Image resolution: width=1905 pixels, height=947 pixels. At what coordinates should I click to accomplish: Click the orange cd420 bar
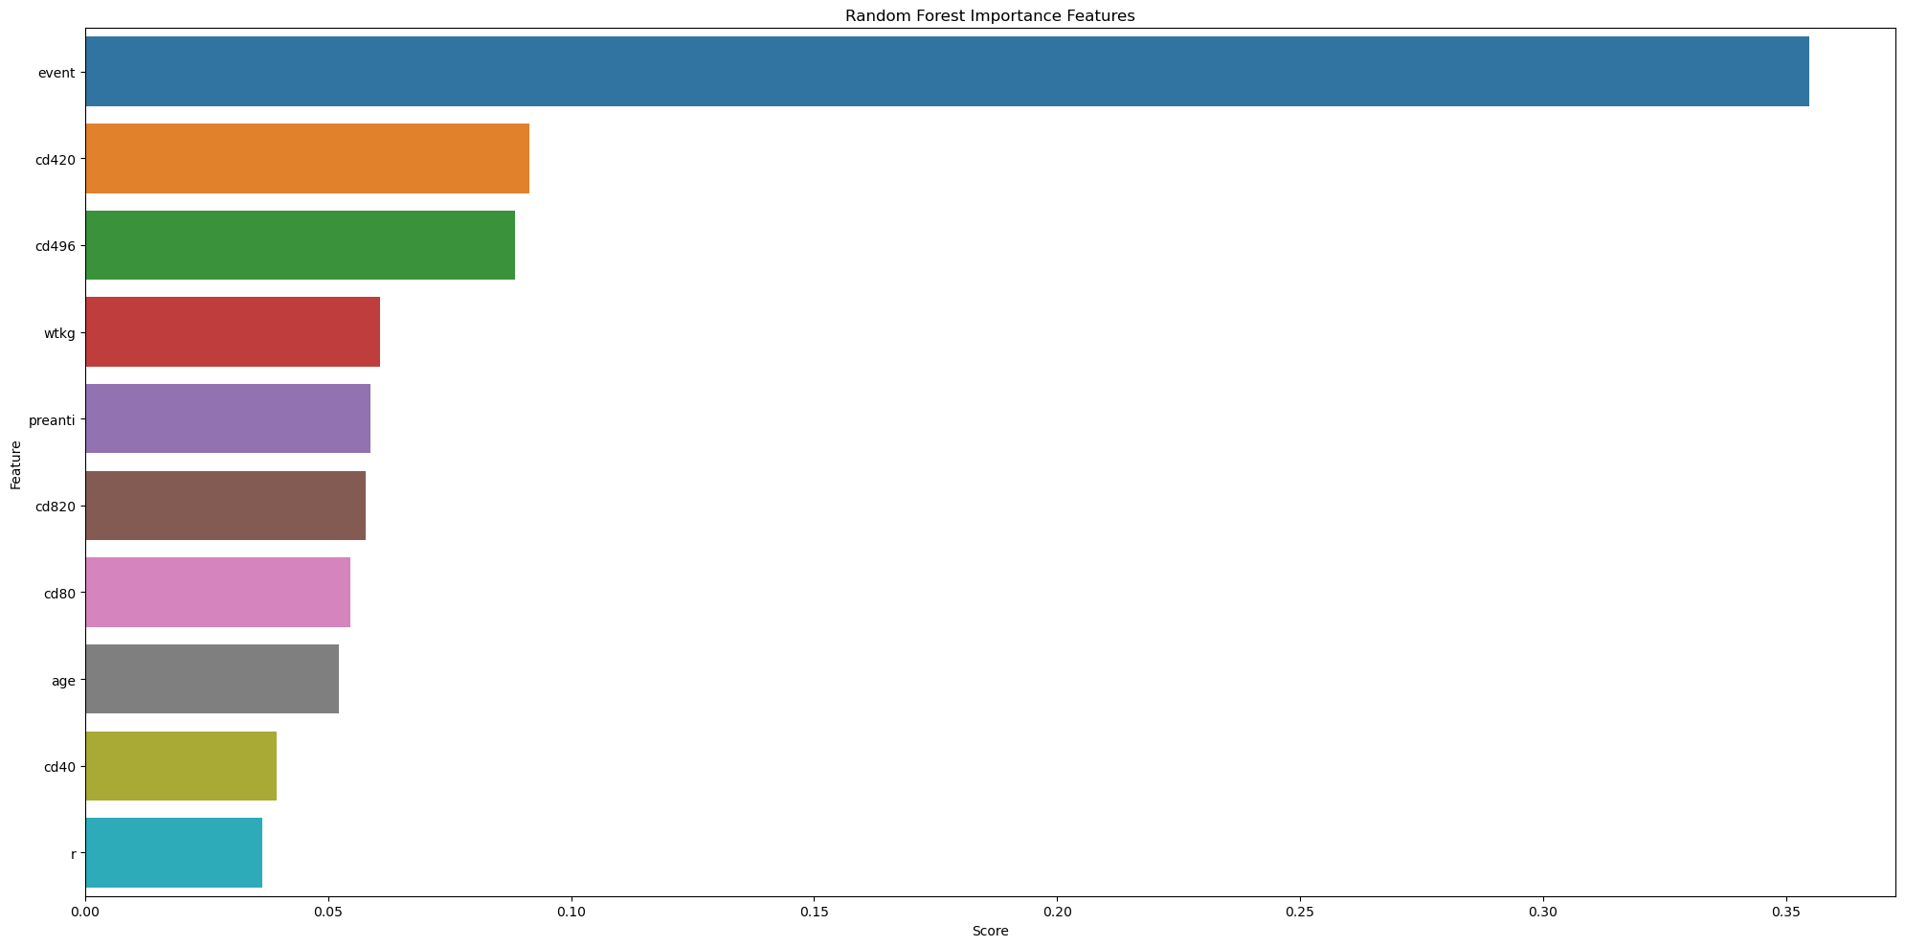pos(307,159)
